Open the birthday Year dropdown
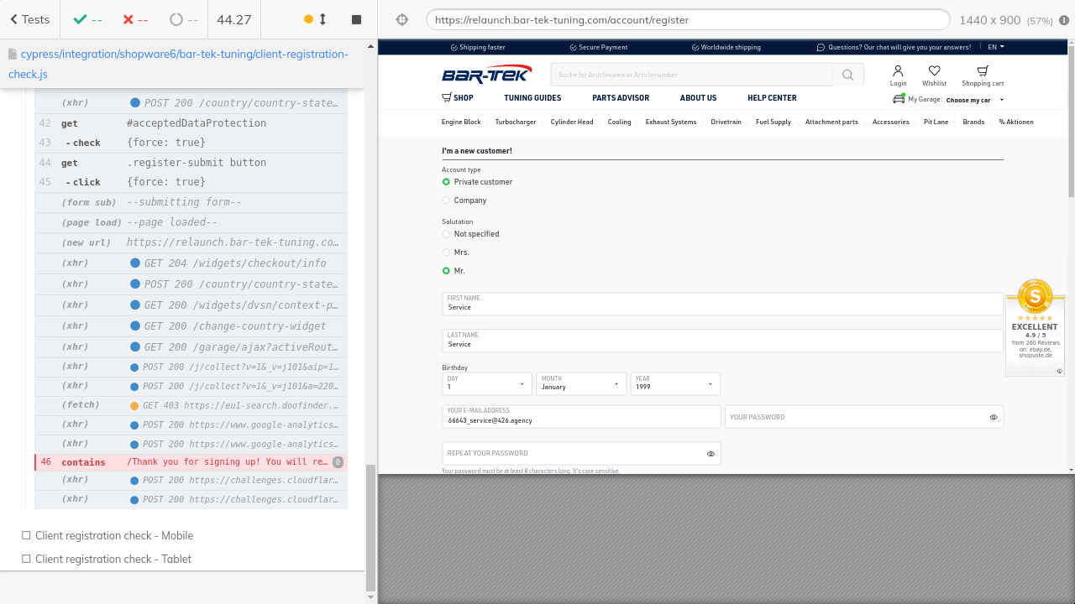Screen dimensions: 1075x604 coord(675,383)
